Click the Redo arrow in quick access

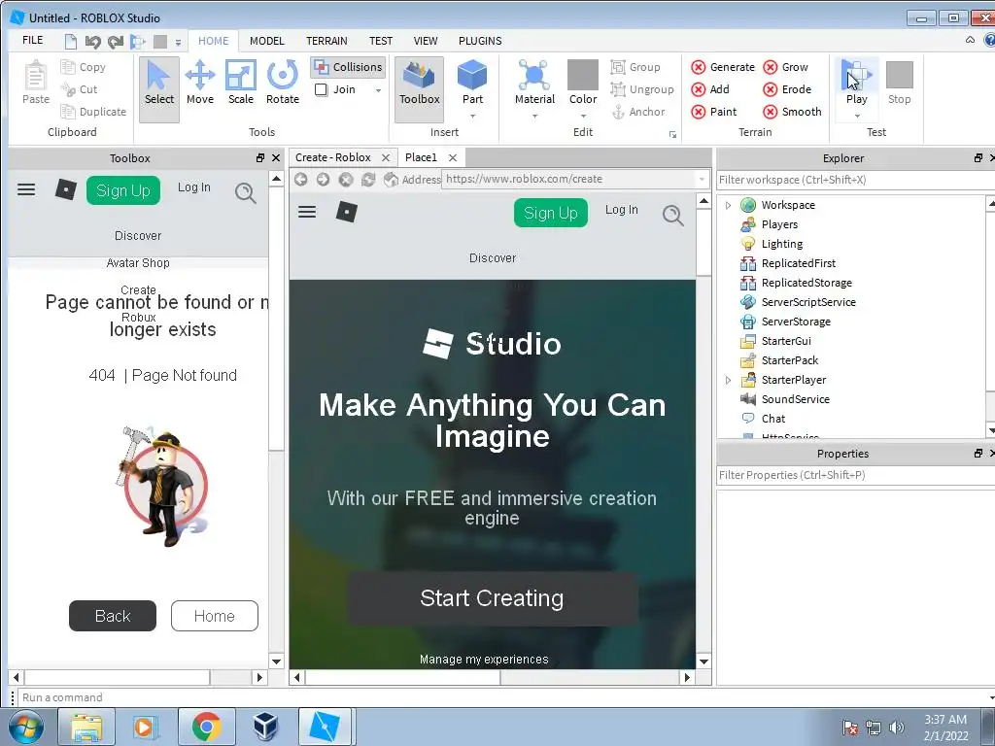tap(115, 42)
